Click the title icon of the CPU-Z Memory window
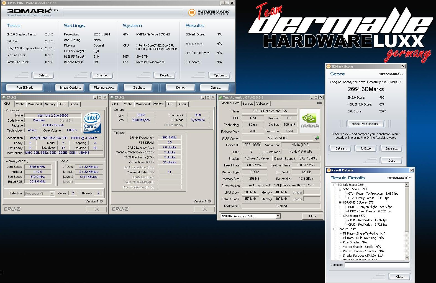The image size is (436, 283). click(x=112, y=97)
